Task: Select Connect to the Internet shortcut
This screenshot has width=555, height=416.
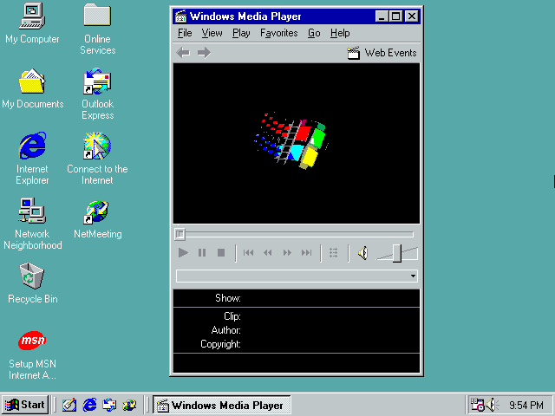Action: 97,159
